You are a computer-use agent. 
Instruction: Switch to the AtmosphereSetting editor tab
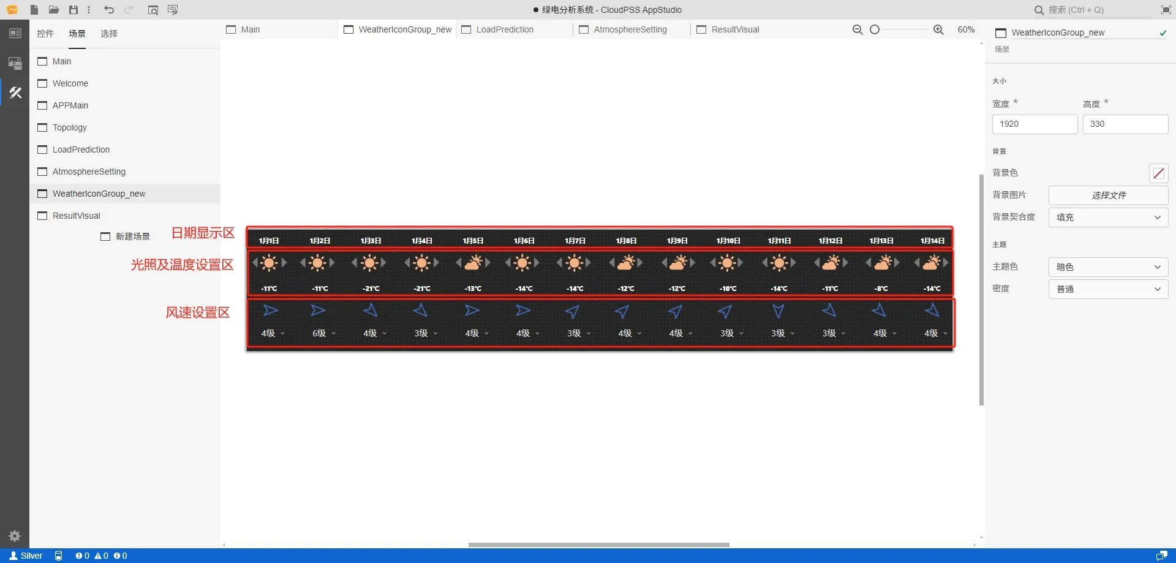pos(631,29)
